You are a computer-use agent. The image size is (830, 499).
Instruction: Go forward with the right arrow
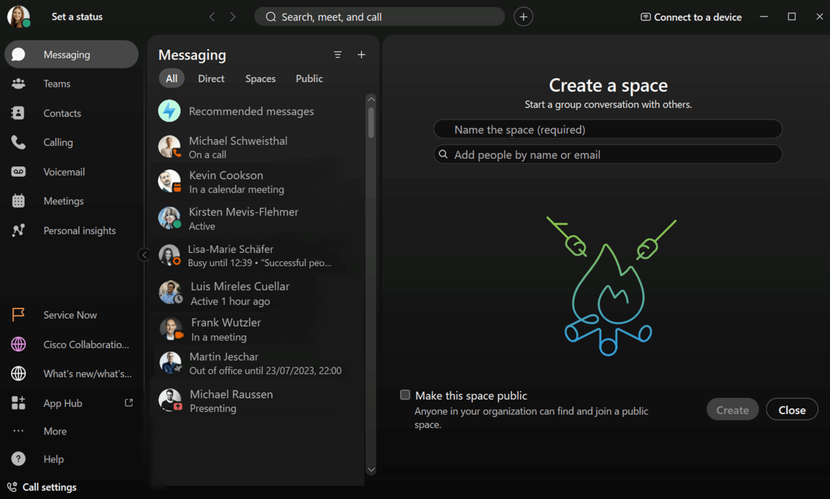coord(233,17)
